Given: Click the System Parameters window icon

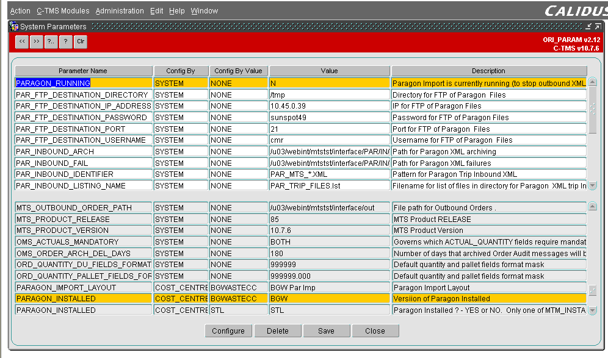Looking at the screenshot, I should coord(15,27).
